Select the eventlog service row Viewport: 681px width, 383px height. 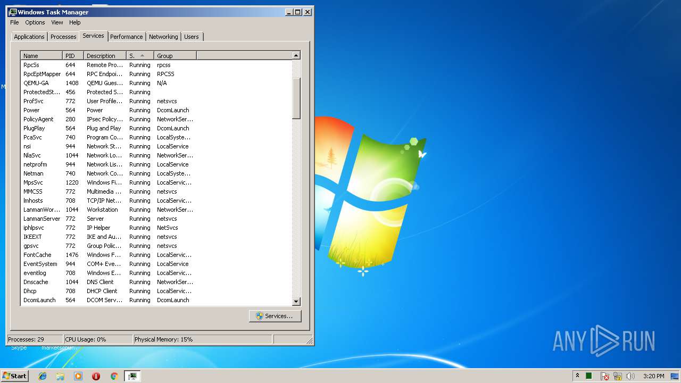pyautogui.click(x=156, y=273)
